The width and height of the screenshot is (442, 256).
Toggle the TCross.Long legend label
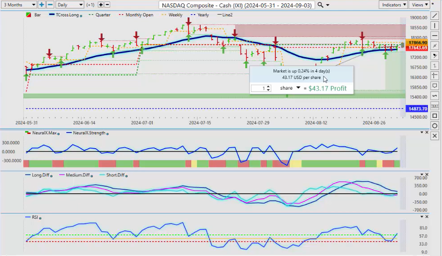point(67,15)
